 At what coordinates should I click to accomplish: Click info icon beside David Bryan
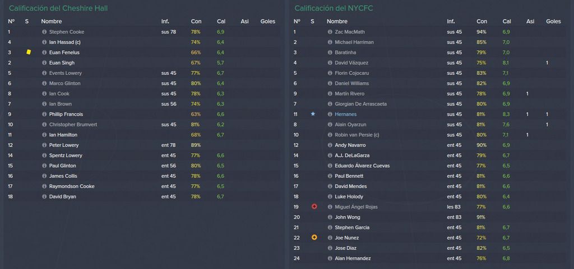[44, 197]
